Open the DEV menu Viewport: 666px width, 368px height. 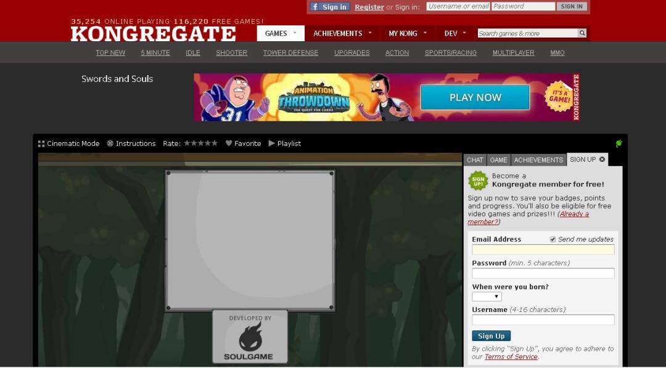click(455, 33)
